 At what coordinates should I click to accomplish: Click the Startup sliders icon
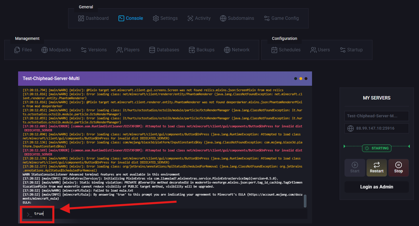coord(343,50)
